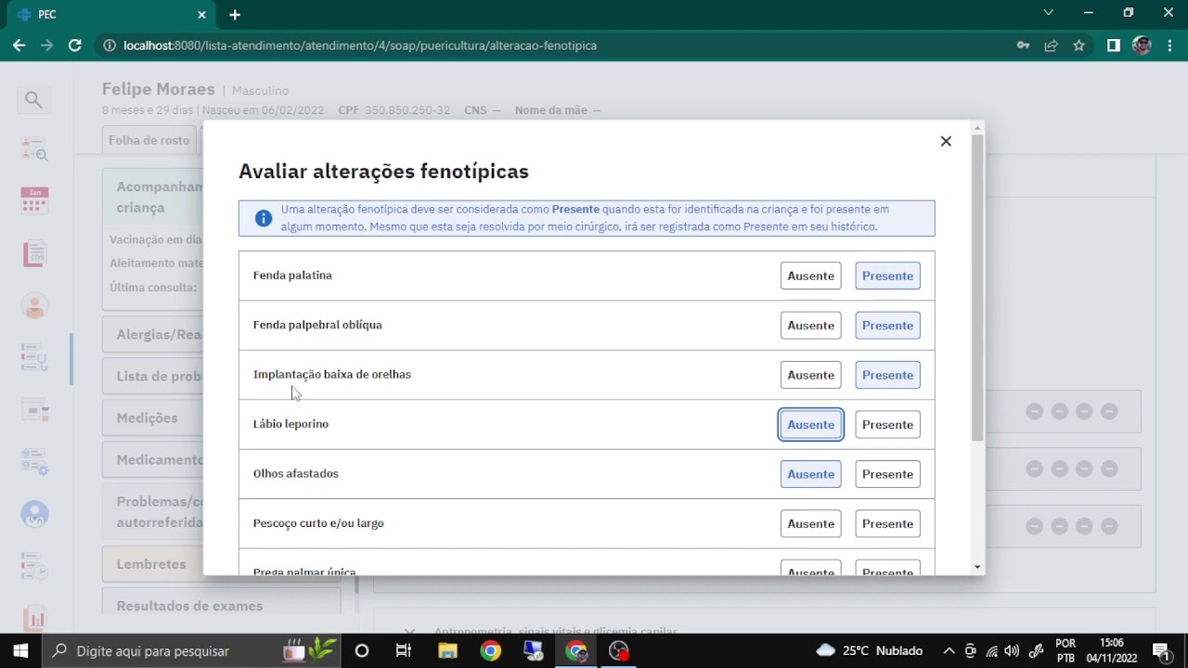Open the Chrome profile avatar
This screenshot has width=1188, height=668.
pos(1142,45)
